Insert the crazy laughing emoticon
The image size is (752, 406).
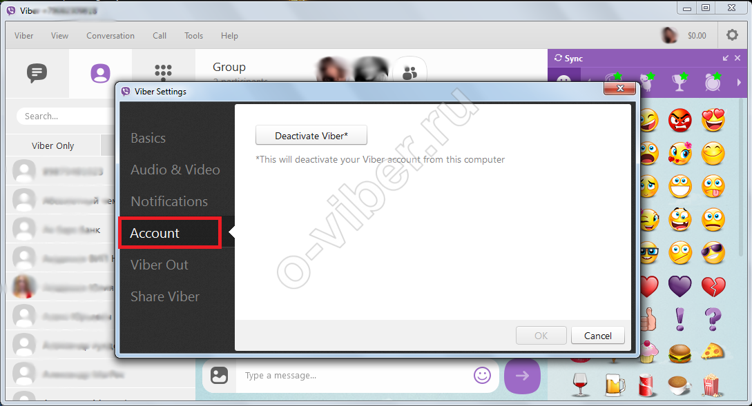(x=680, y=220)
